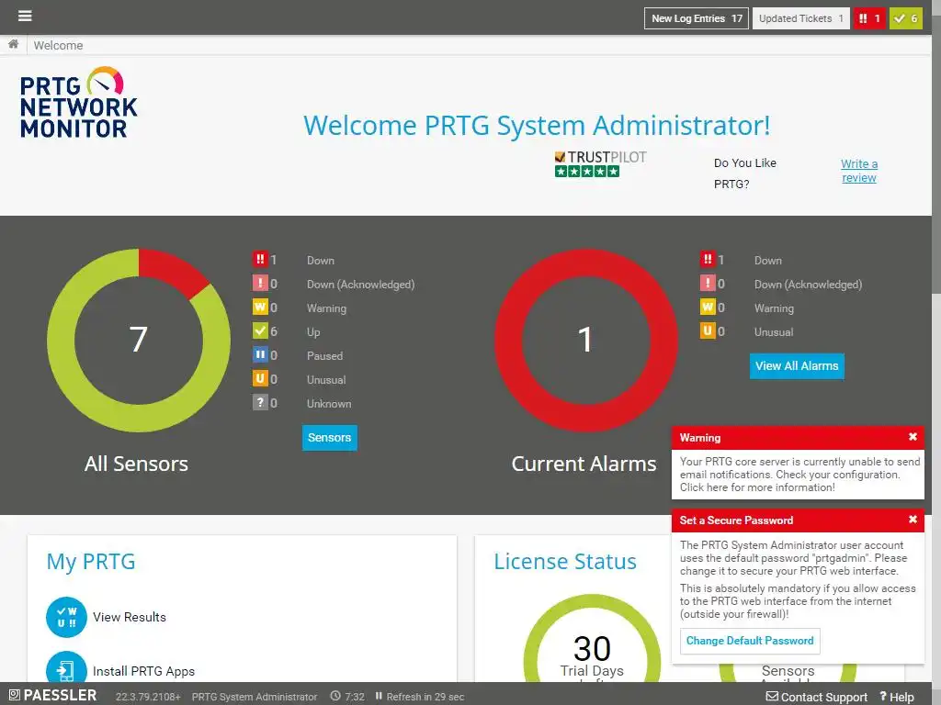The width and height of the screenshot is (941, 705).
Task: Click the License Status heading
Action: [565, 561]
